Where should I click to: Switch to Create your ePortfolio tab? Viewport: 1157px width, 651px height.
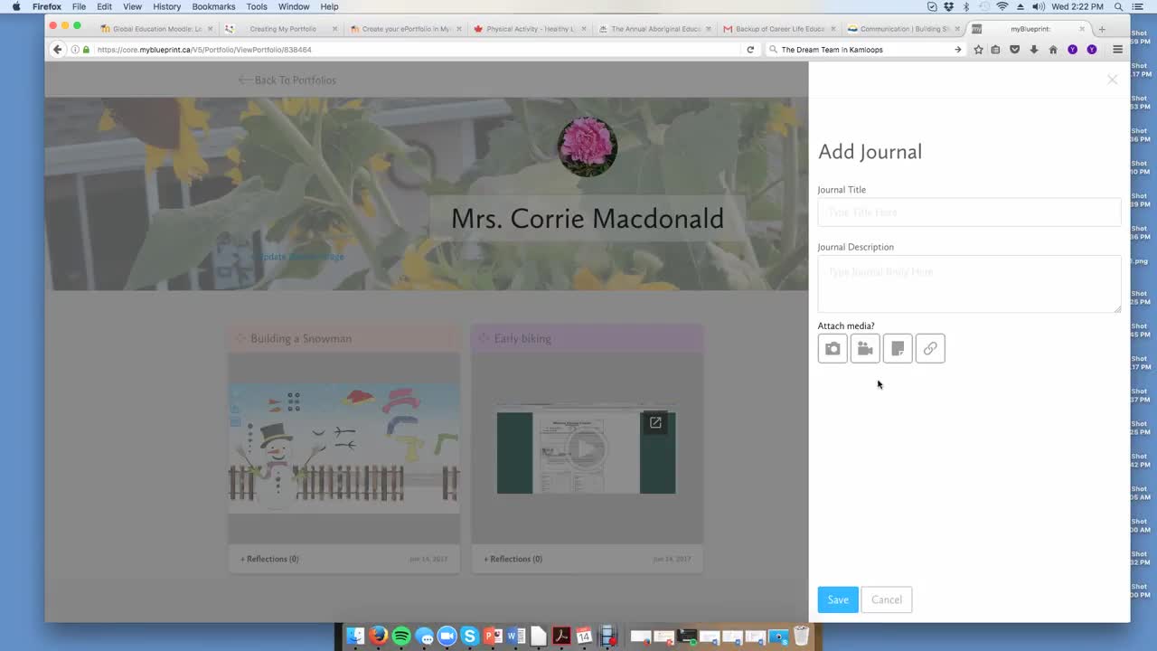click(406, 29)
